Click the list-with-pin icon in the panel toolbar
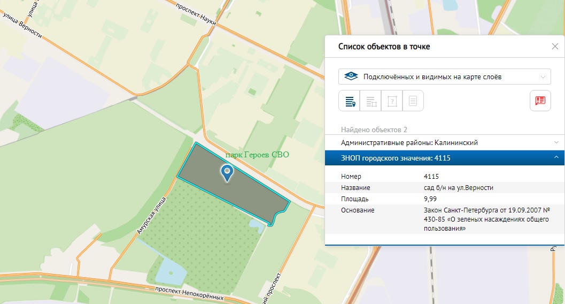 click(x=349, y=101)
